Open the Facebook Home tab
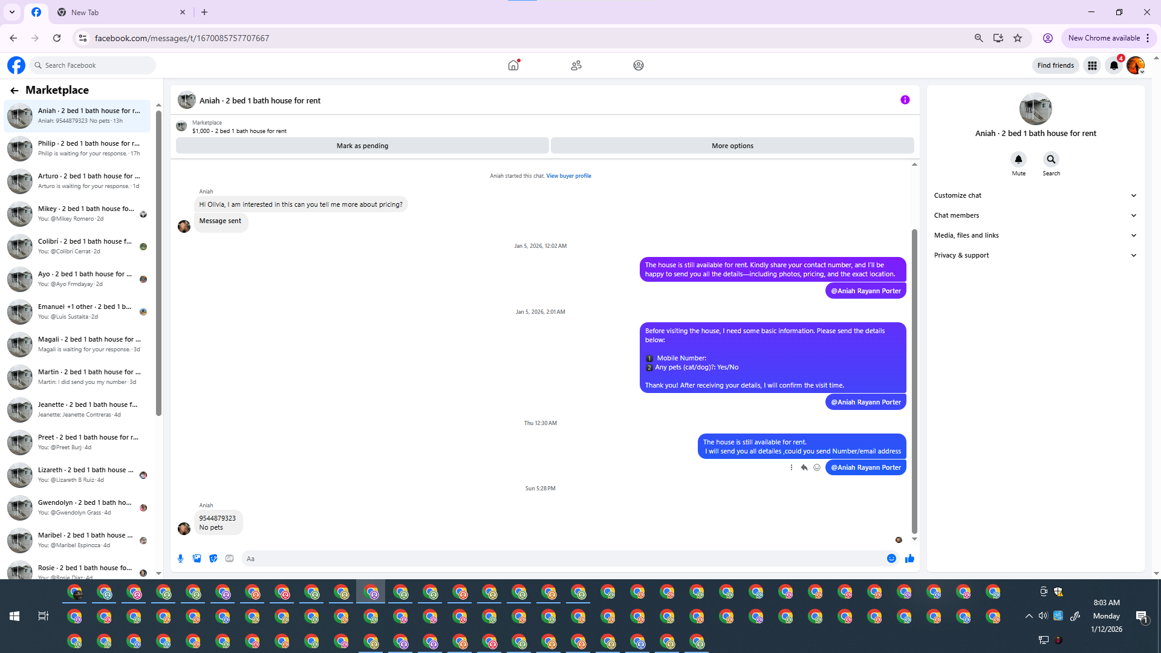Image resolution: width=1161 pixels, height=653 pixels. [513, 65]
